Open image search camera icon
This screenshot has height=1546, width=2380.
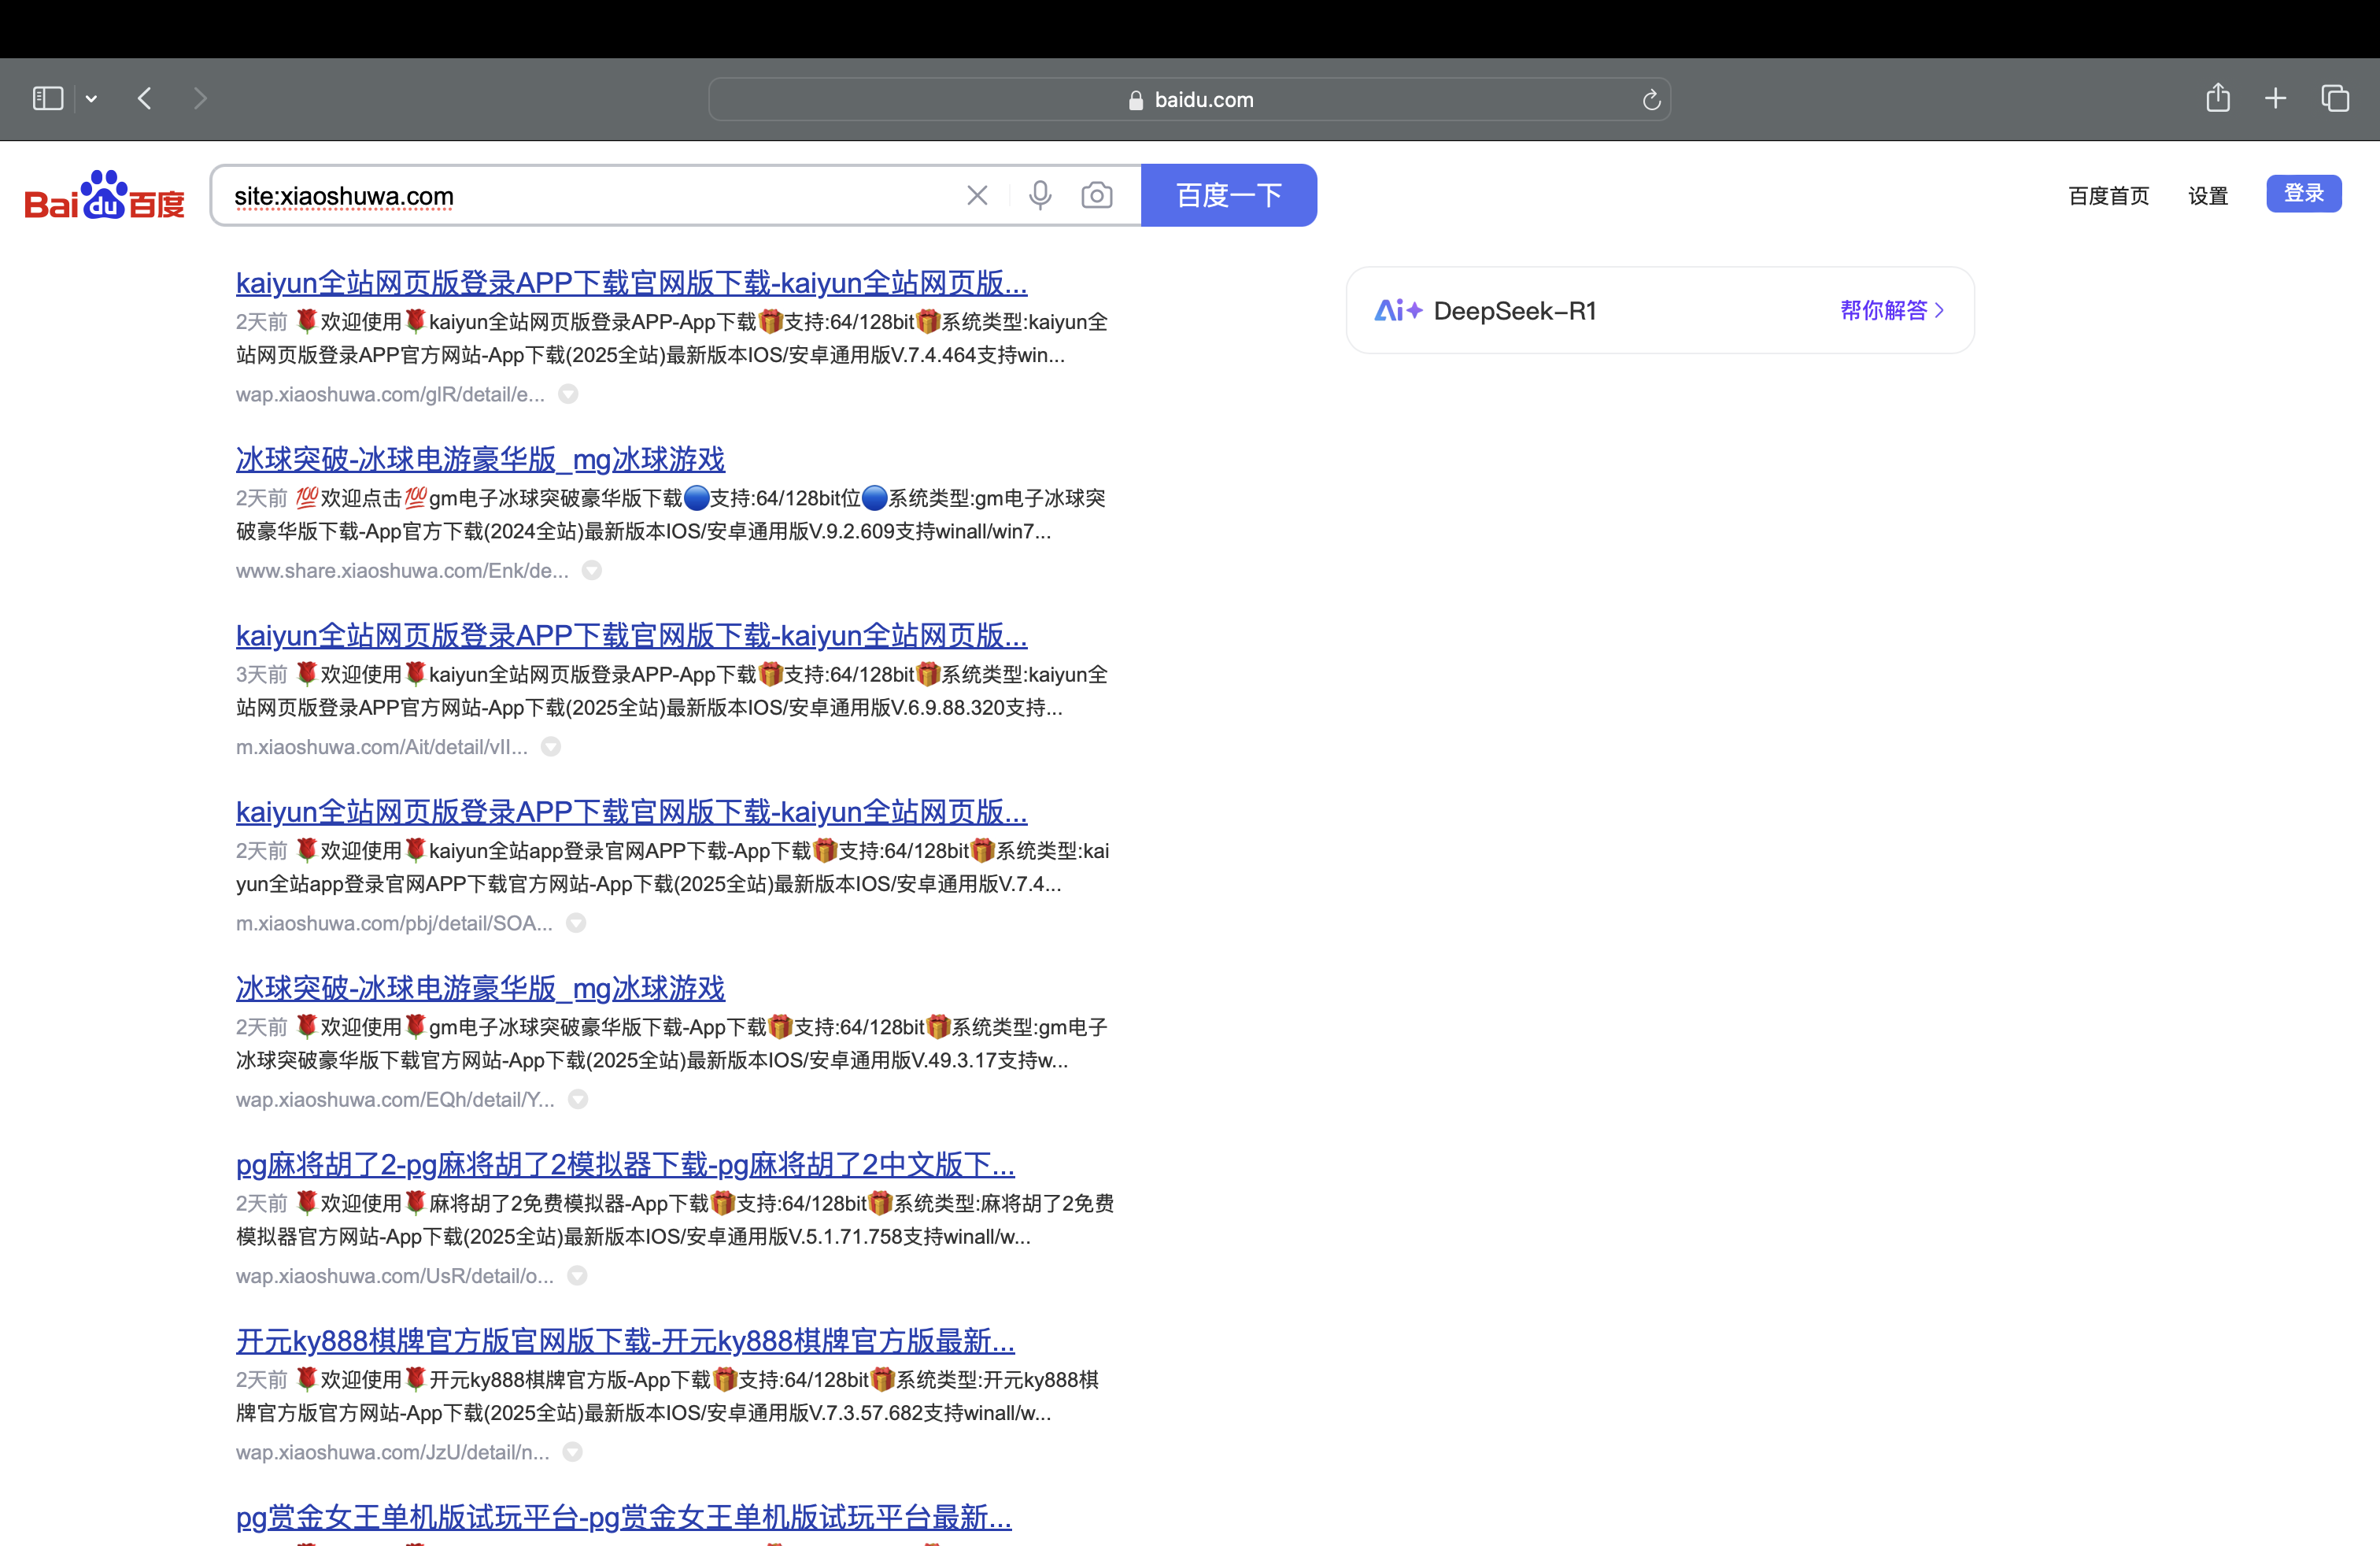(1097, 195)
